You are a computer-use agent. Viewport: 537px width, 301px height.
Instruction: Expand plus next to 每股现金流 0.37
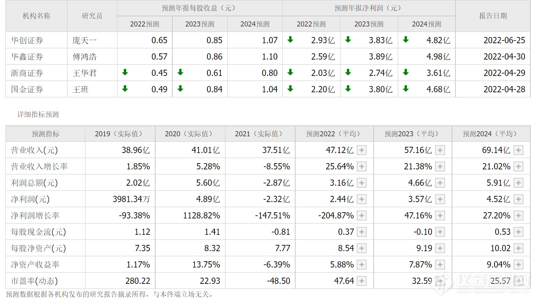362,232
